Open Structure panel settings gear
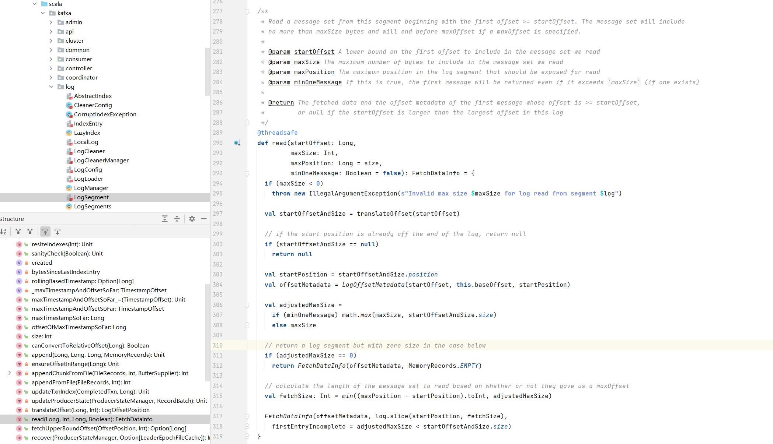Image resolution: width=773 pixels, height=444 pixels. (192, 219)
